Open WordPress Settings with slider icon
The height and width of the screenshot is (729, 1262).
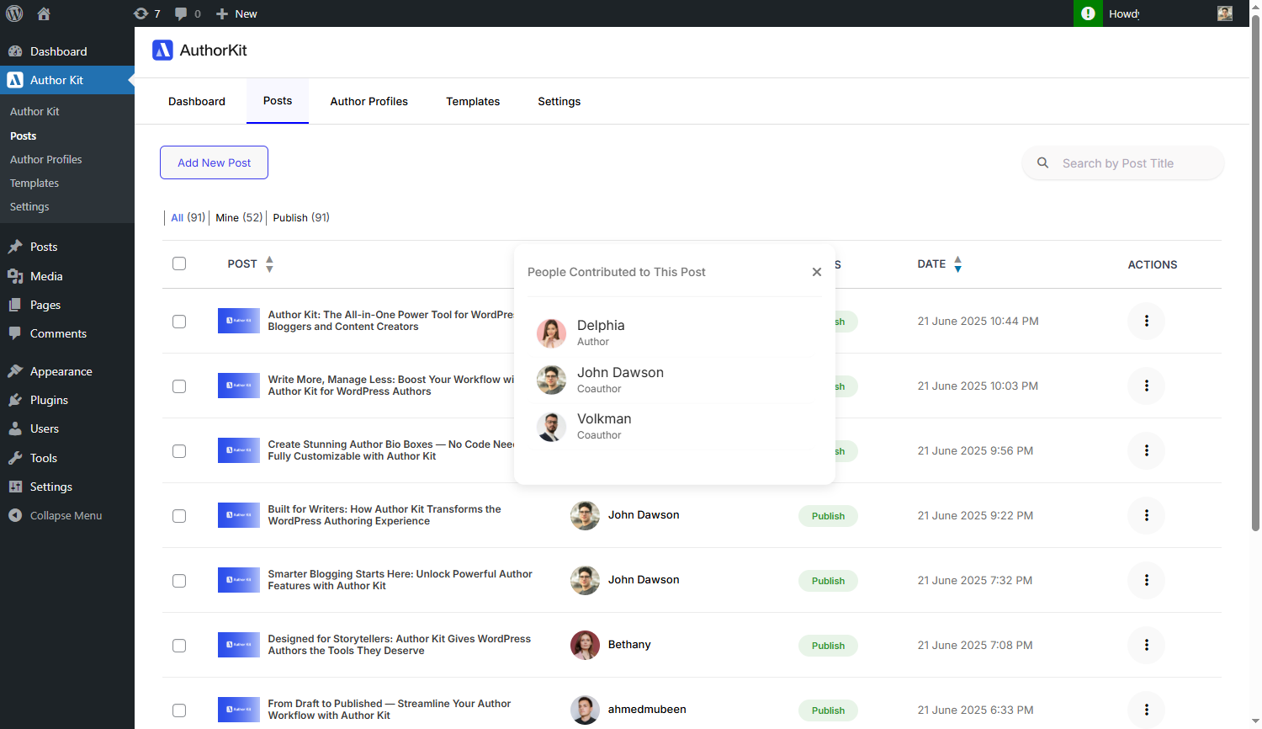pyautogui.click(x=67, y=487)
